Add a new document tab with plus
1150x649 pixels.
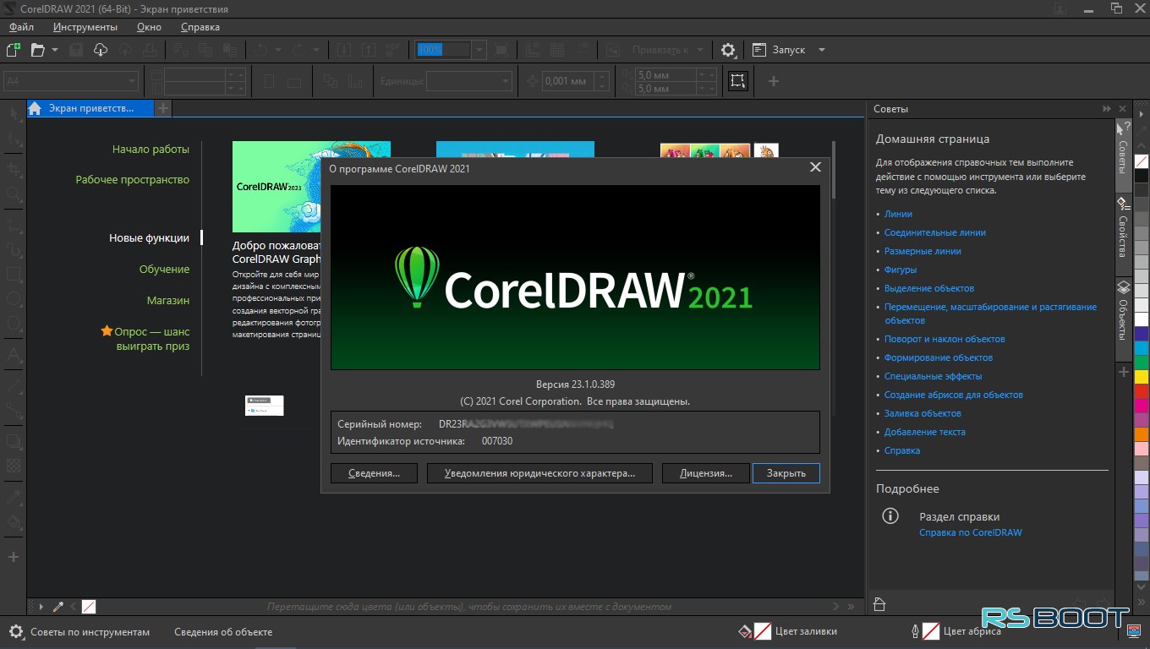point(163,108)
